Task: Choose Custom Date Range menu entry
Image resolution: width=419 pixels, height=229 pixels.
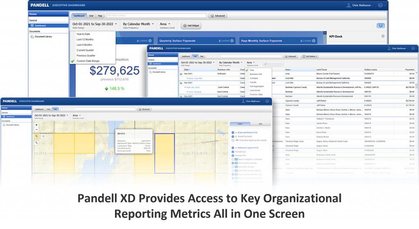Action: click(88, 61)
